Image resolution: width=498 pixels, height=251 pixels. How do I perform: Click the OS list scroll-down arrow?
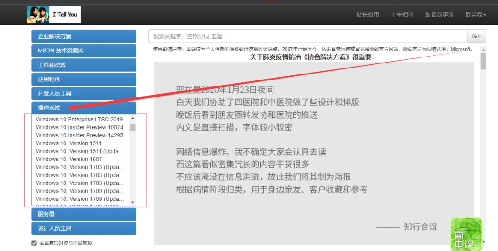pyautogui.click(x=133, y=203)
